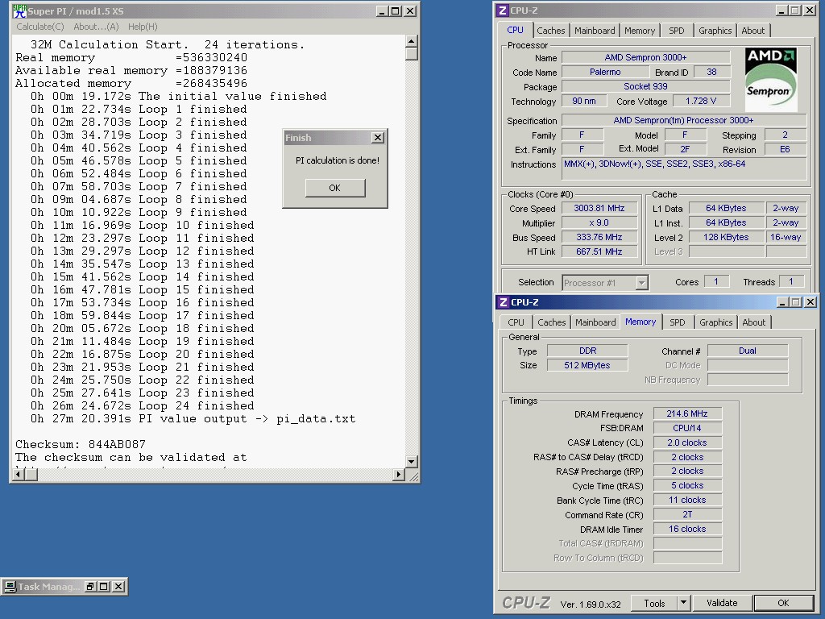Viewport: 825px width, 619px height.
Task: Switch to SPD tab in lower CPU-Z window
Action: [x=677, y=322]
